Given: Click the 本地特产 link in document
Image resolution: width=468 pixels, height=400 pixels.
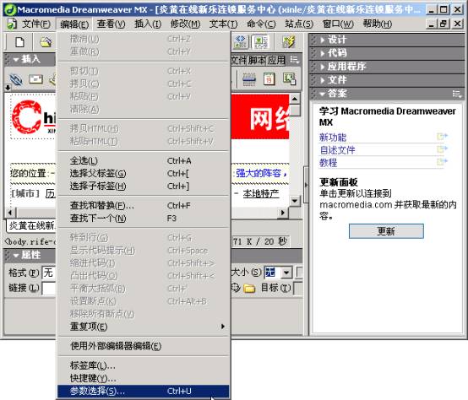Looking at the screenshot, I should click(x=261, y=194).
